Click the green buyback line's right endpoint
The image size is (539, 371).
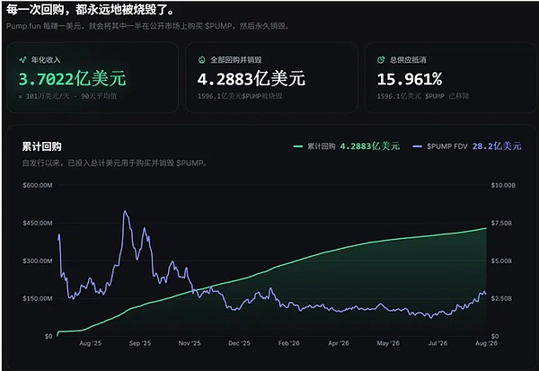tap(486, 228)
